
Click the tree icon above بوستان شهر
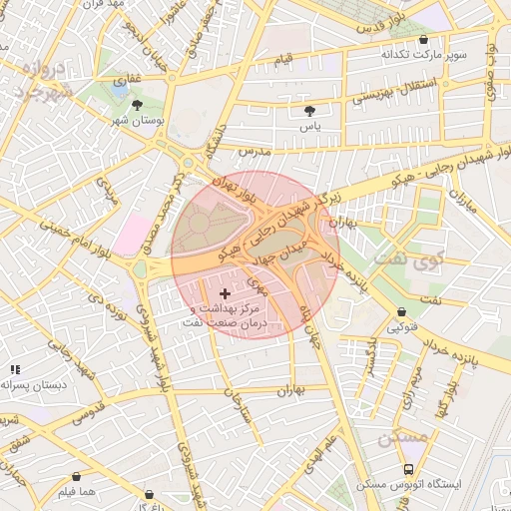(x=137, y=106)
